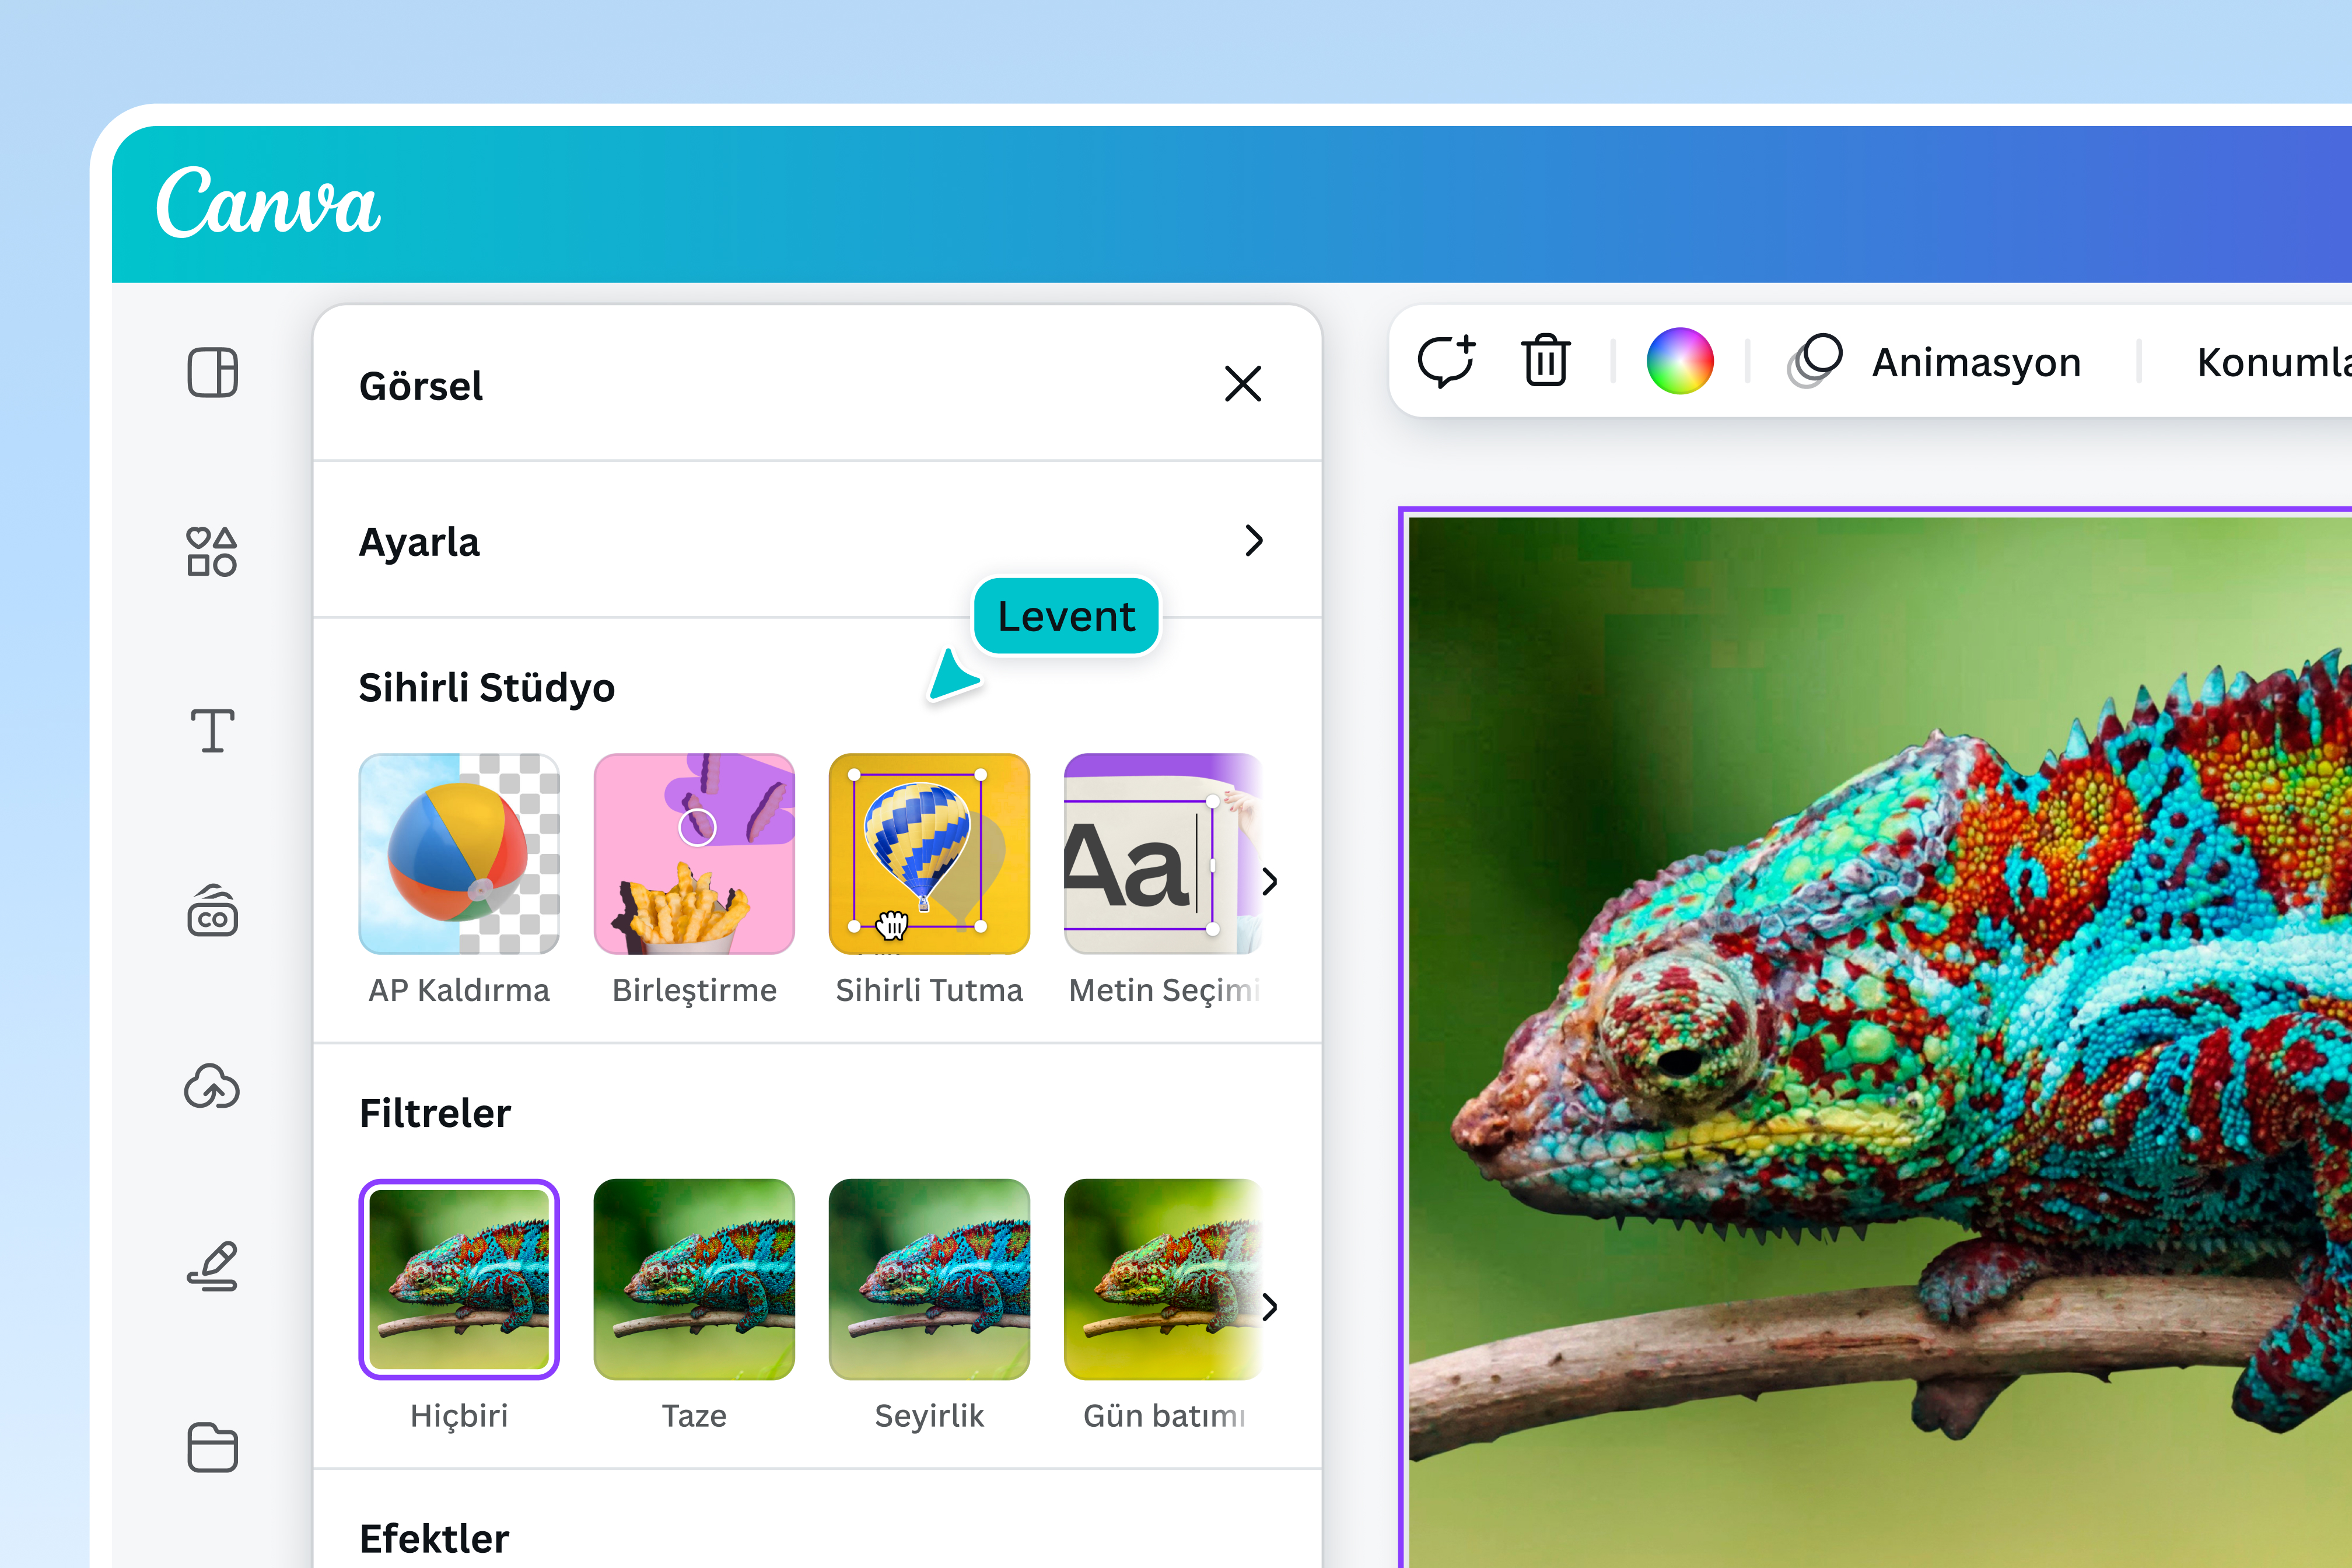Click the Animasyon circles icon

(1815, 360)
